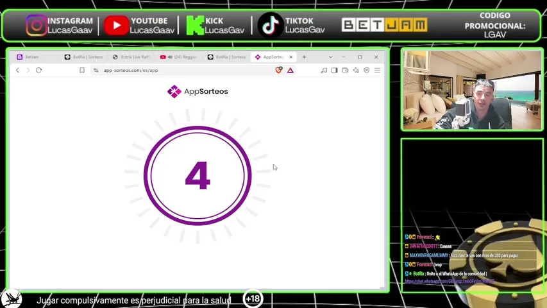Go back with the browser back arrow
547x308 pixels.
(17, 70)
